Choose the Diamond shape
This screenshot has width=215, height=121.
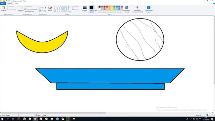coord(57,9)
